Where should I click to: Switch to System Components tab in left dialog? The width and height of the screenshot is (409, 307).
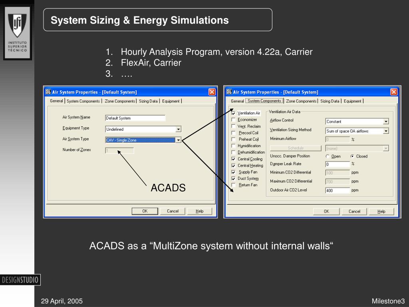pyautogui.click(x=83, y=101)
